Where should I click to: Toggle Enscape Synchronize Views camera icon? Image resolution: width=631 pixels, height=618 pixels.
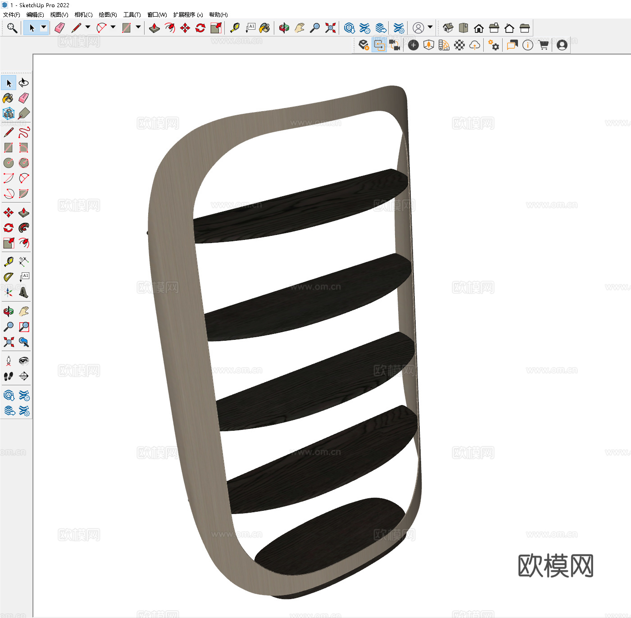click(395, 45)
